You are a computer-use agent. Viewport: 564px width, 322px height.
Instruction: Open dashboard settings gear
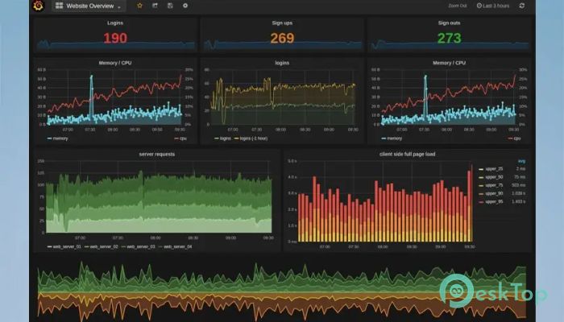tap(185, 6)
